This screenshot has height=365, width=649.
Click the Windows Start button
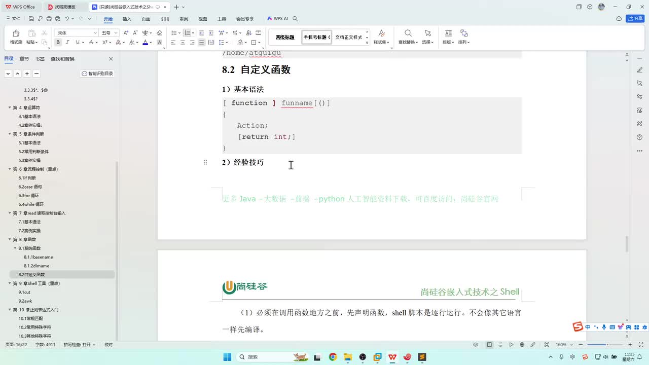227,357
